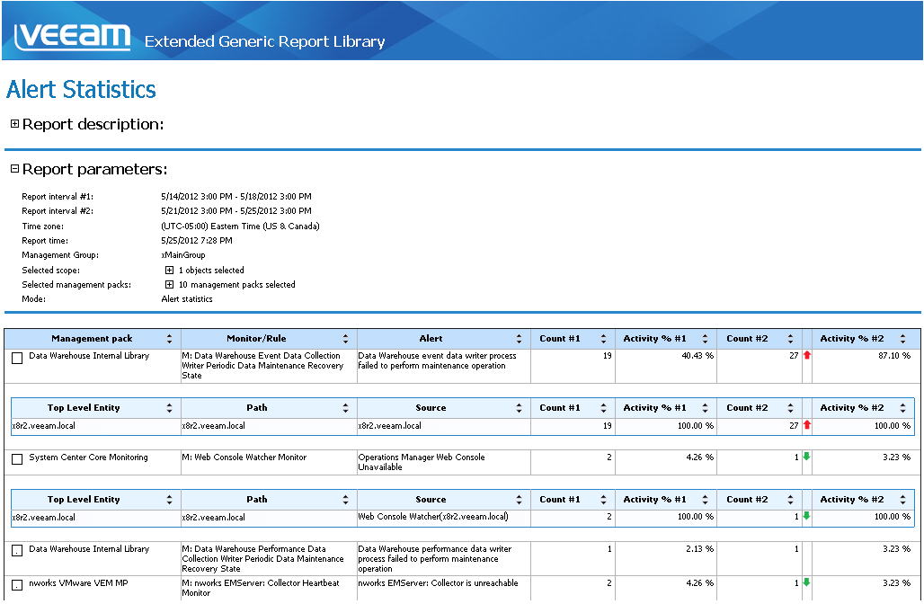Sort Path in Web Console Watcher detail table
The height and width of the screenshot is (604, 924).
(x=345, y=500)
